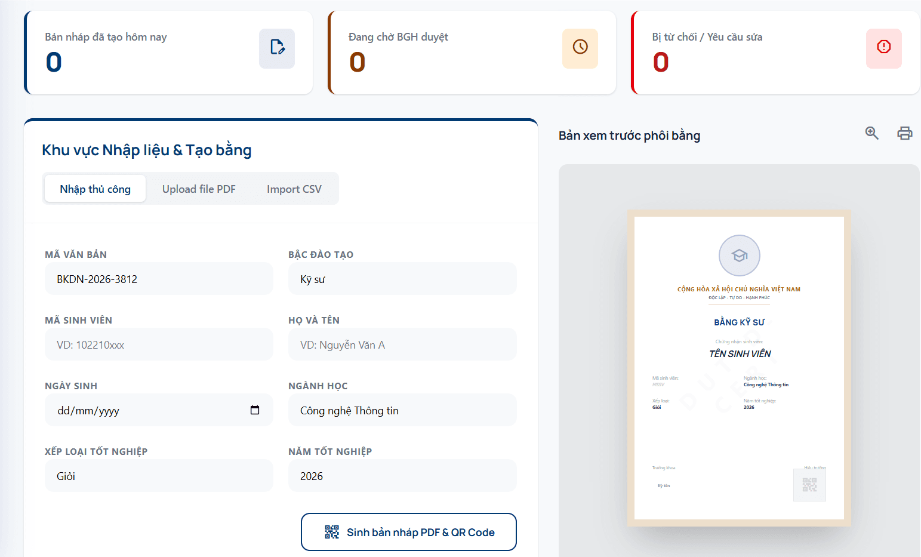Viewport: 921px width, 557px height.
Task: Open the Bậc đào tạo field showing Kỹ sư
Action: (402, 279)
